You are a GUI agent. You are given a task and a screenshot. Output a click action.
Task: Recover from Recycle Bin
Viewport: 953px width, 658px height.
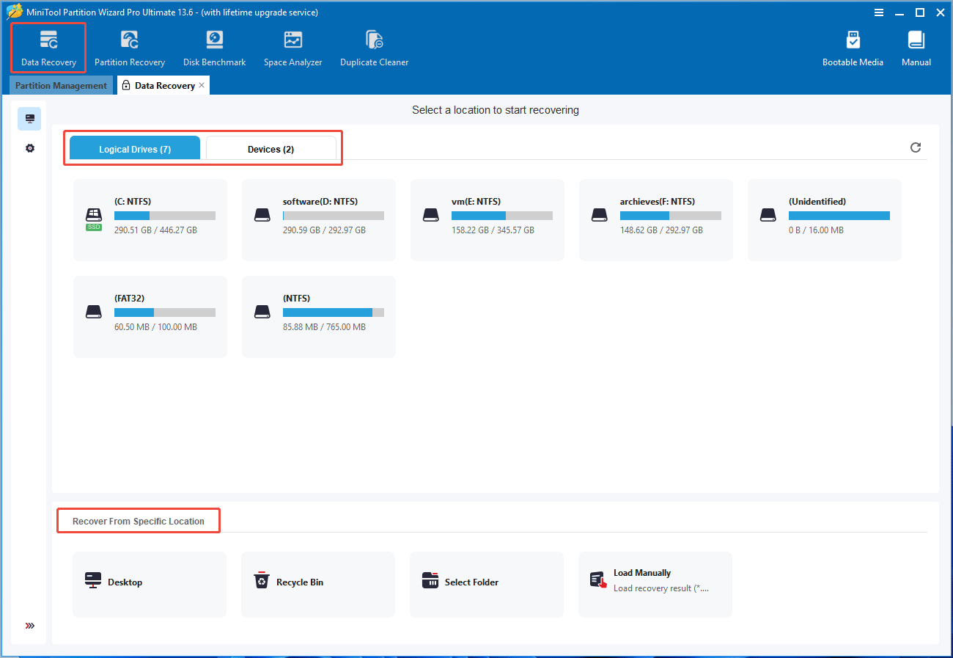318,585
